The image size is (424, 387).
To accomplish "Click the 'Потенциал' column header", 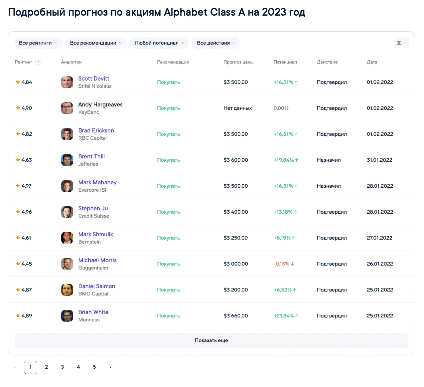I will 285,62.
